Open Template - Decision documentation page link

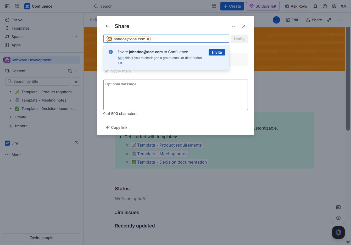tap(169, 162)
